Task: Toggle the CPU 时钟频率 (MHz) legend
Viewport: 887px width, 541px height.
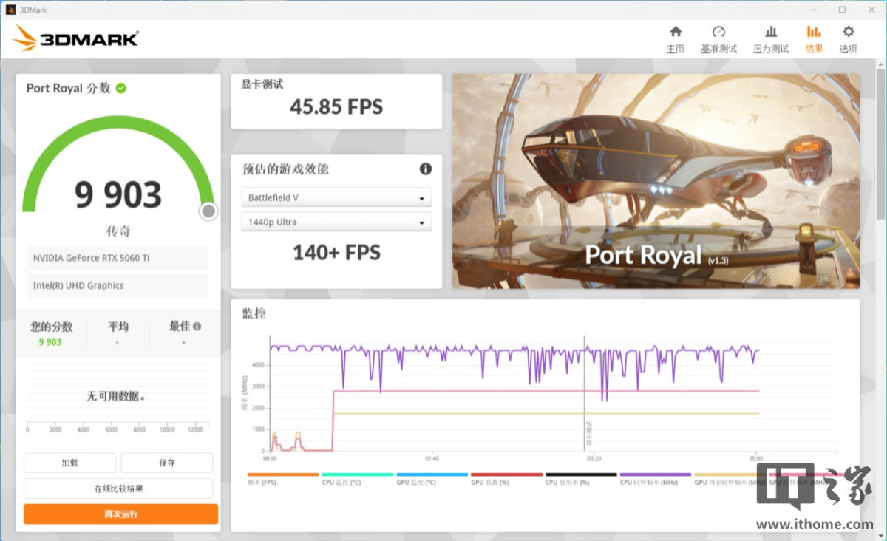Action: [655, 479]
